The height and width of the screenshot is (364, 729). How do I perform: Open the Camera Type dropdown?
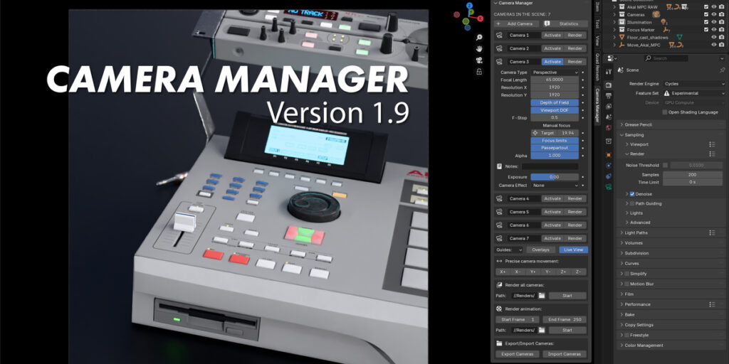click(x=555, y=73)
